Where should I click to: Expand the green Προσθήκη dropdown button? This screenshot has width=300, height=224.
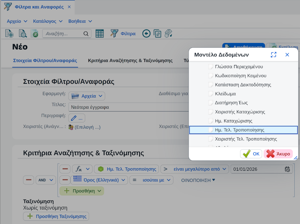[82, 191]
